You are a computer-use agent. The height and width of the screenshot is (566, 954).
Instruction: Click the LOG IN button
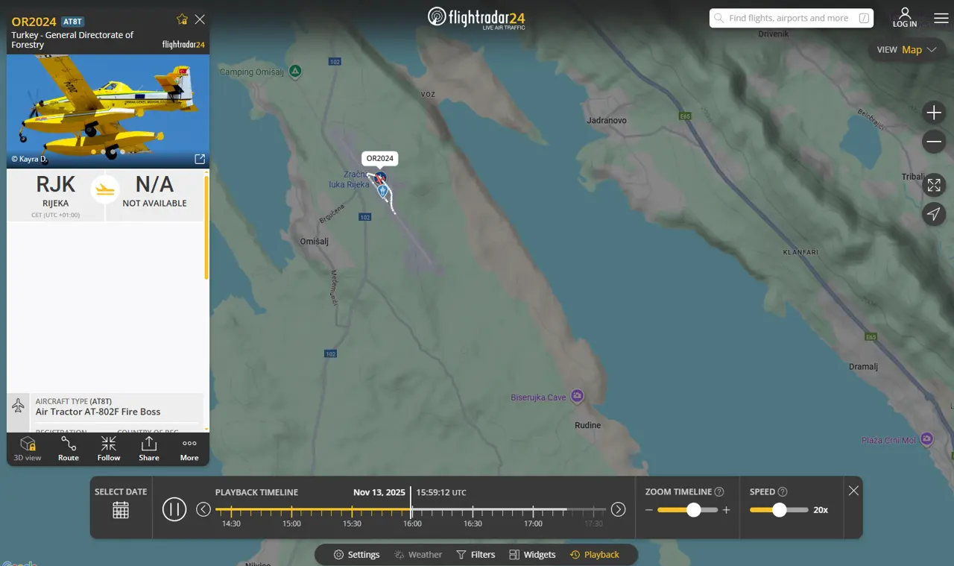point(905,18)
